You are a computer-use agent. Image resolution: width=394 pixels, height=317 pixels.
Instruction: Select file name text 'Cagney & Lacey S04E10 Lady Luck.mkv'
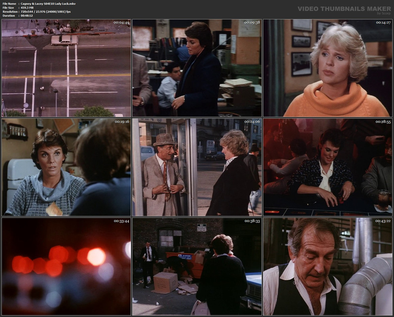tap(48, 4)
